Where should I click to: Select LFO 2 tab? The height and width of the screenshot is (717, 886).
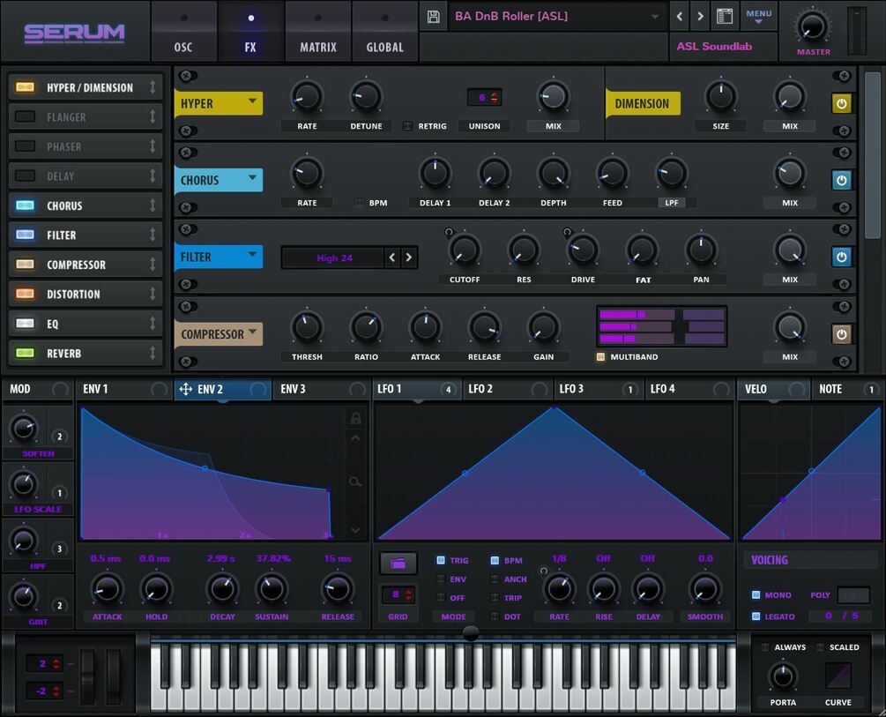point(508,389)
